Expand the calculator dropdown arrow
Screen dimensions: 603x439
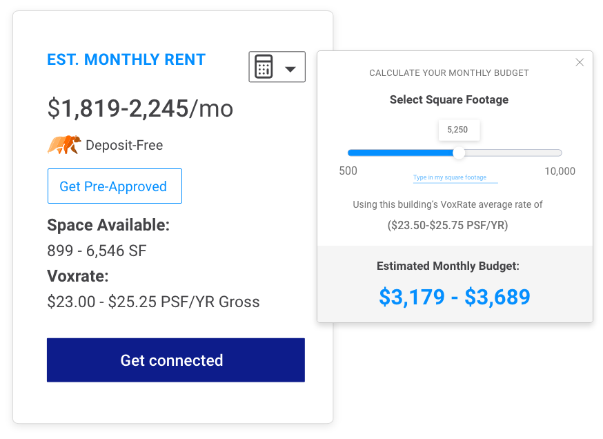[290, 69]
